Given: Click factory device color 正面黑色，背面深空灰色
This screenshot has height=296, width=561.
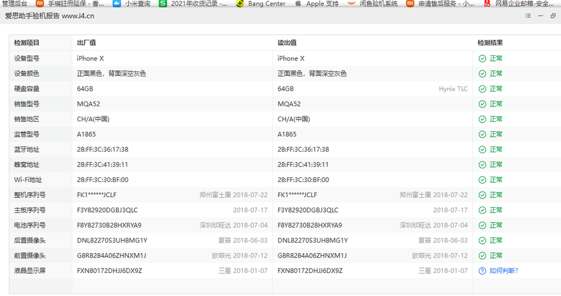Looking at the screenshot, I should tap(112, 73).
